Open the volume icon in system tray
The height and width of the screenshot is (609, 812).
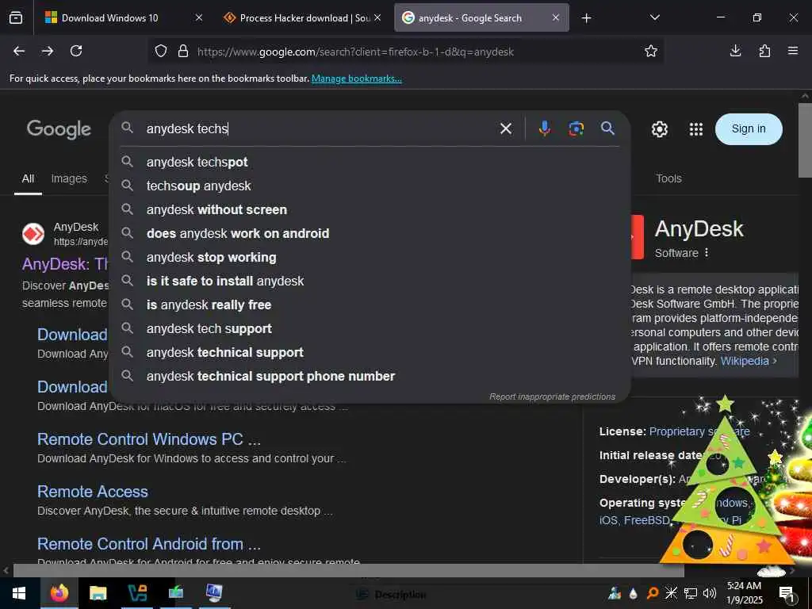[x=710, y=593]
